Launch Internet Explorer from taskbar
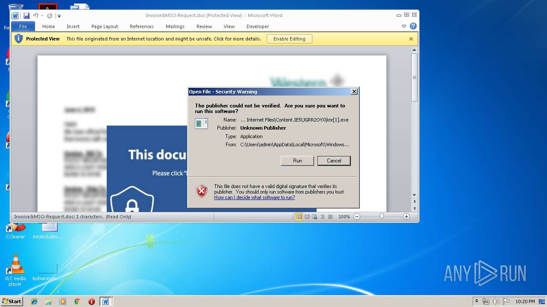The height and width of the screenshot is (307, 547). pos(34,301)
